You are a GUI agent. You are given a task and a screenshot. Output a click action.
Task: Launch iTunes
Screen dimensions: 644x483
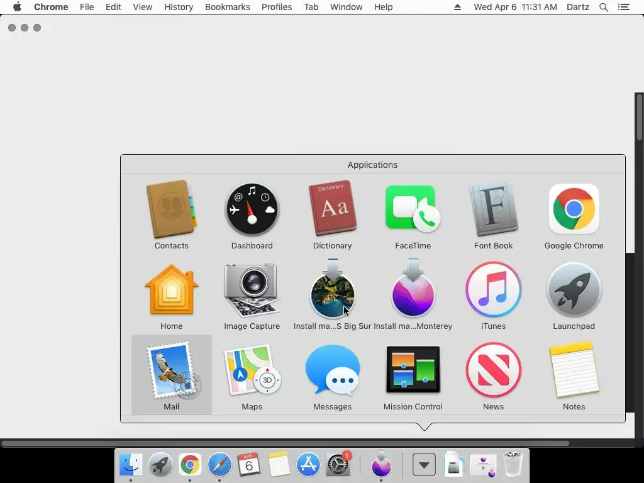(493, 289)
